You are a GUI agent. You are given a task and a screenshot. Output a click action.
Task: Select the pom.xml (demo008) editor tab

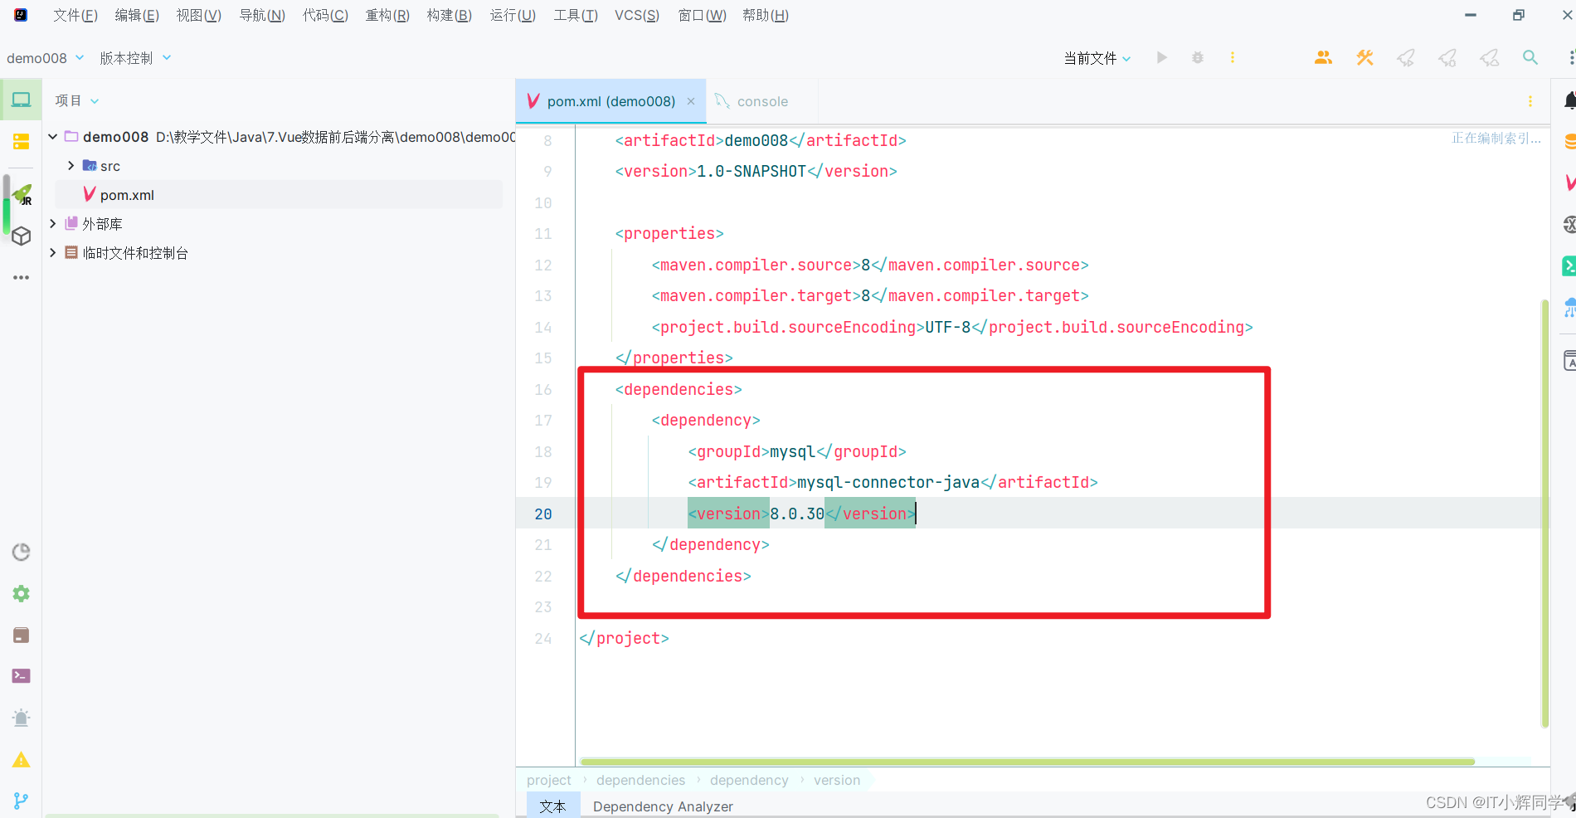pos(610,101)
